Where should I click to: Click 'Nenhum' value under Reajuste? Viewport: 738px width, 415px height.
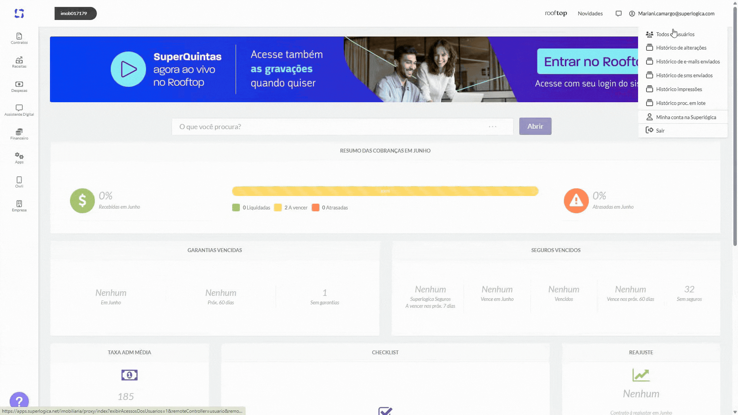point(641,394)
